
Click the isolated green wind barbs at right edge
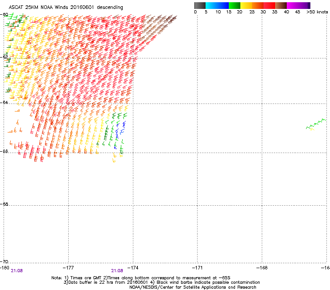point(316,124)
